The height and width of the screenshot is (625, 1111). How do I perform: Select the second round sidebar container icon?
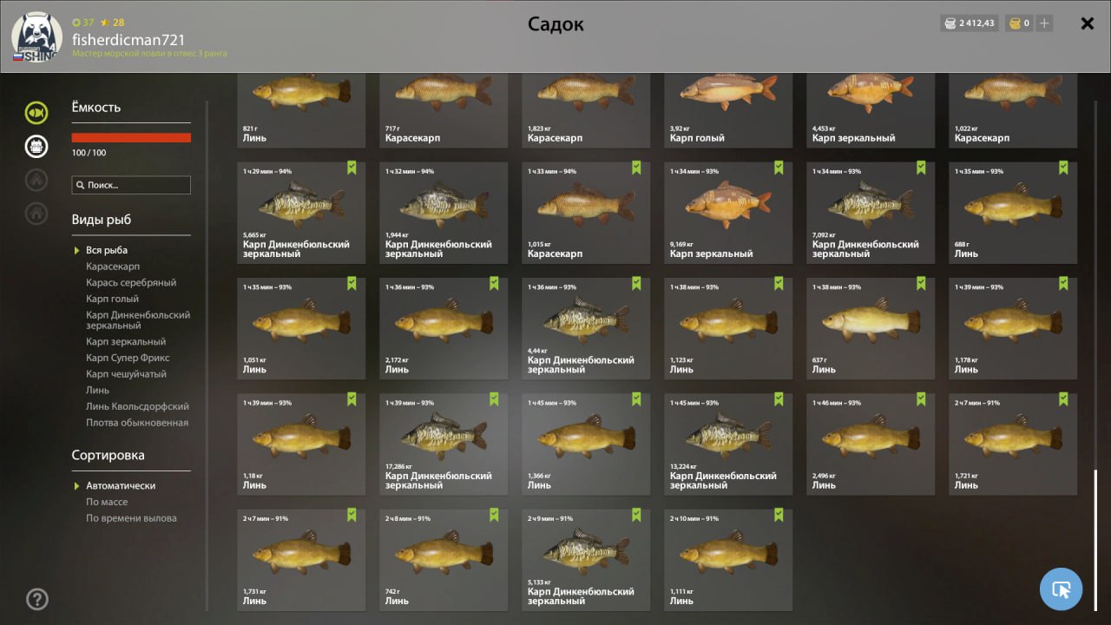pyautogui.click(x=36, y=146)
